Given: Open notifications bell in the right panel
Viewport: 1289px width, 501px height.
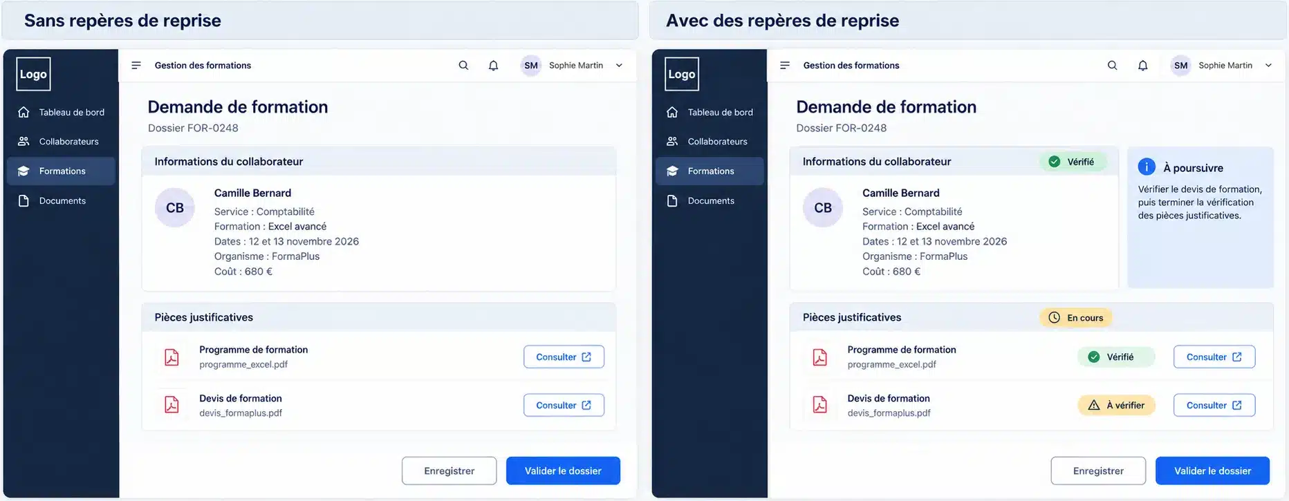Looking at the screenshot, I should 1142,66.
